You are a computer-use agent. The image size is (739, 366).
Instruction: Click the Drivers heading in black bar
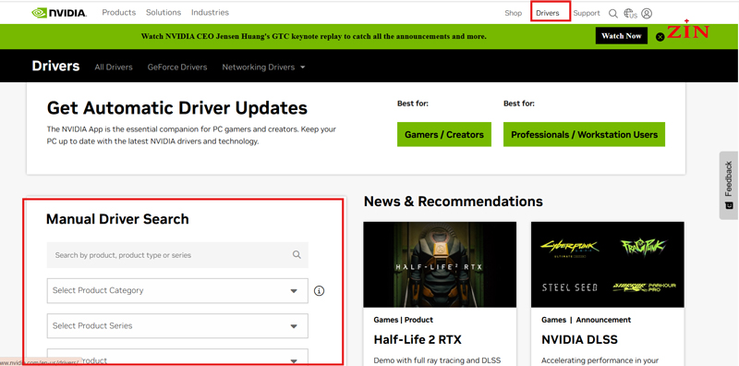click(x=55, y=66)
